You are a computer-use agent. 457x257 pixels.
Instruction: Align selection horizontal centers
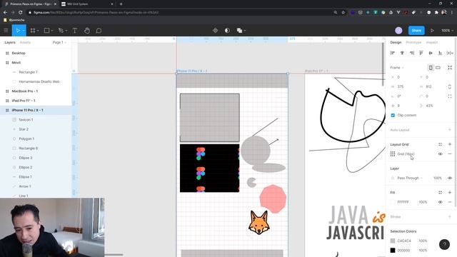click(x=402, y=53)
